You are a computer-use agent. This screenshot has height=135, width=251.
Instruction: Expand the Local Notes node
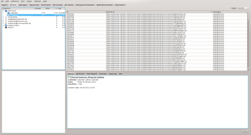click(x=3, y=17)
